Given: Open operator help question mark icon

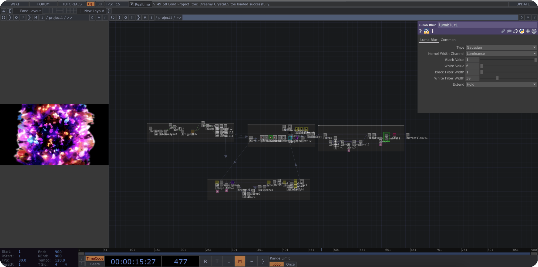Looking at the screenshot, I should pos(420,31).
